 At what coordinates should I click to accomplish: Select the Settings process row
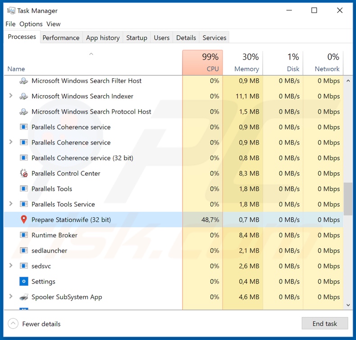(x=173, y=281)
